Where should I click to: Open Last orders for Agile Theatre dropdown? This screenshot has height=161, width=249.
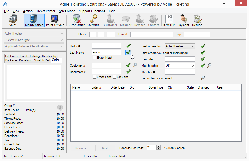(x=180, y=46)
